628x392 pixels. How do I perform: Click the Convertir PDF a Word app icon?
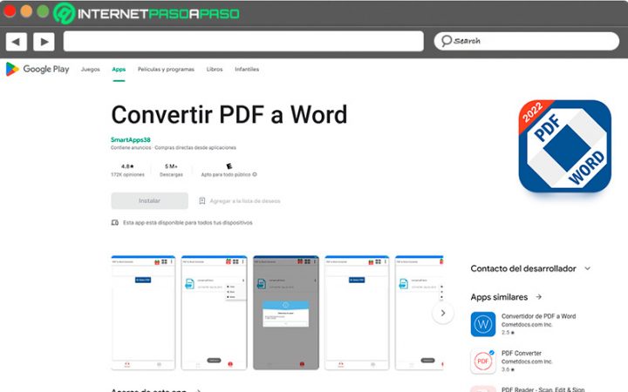point(564,146)
